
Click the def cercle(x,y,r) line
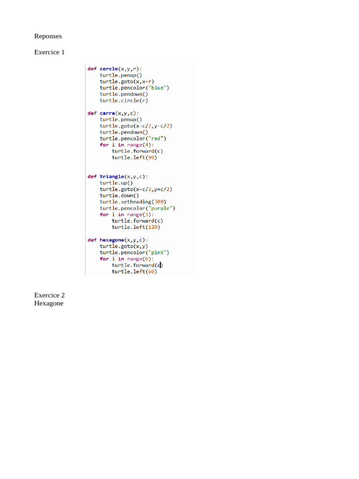pyautogui.click(x=115, y=69)
